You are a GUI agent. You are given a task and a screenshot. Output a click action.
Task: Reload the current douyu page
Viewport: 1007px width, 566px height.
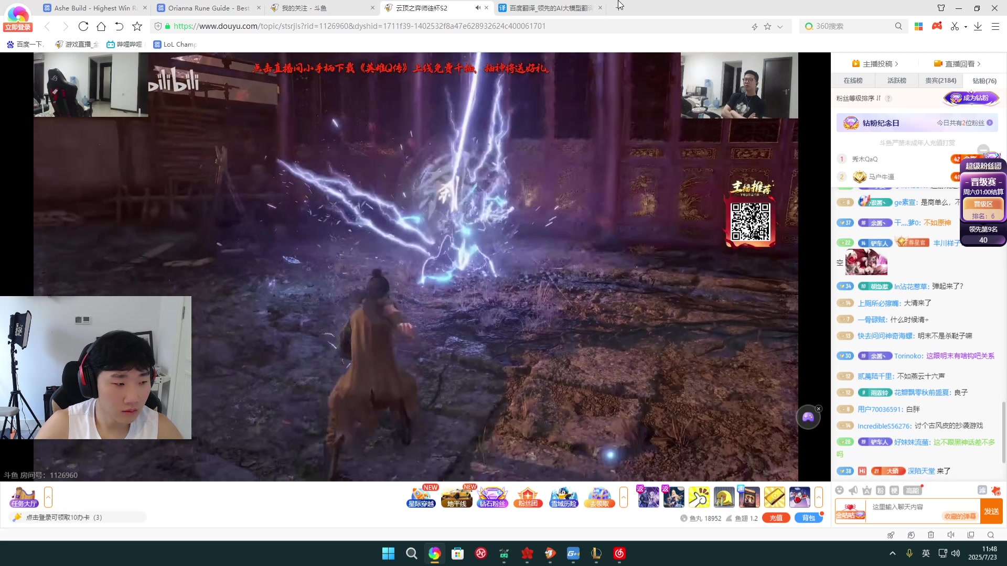pyautogui.click(x=83, y=26)
